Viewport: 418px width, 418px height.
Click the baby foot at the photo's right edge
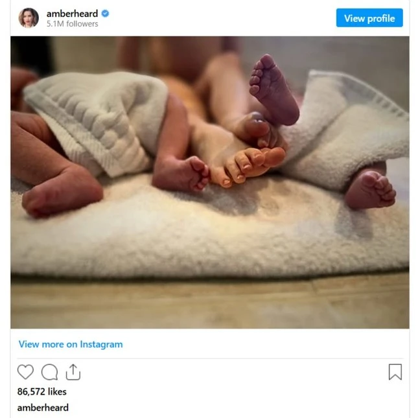tap(371, 189)
